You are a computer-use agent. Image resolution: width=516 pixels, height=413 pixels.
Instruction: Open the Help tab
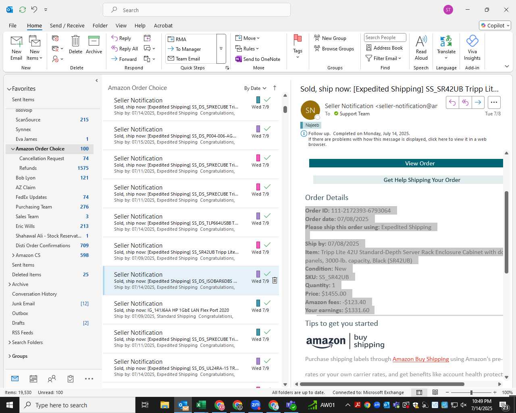click(140, 25)
